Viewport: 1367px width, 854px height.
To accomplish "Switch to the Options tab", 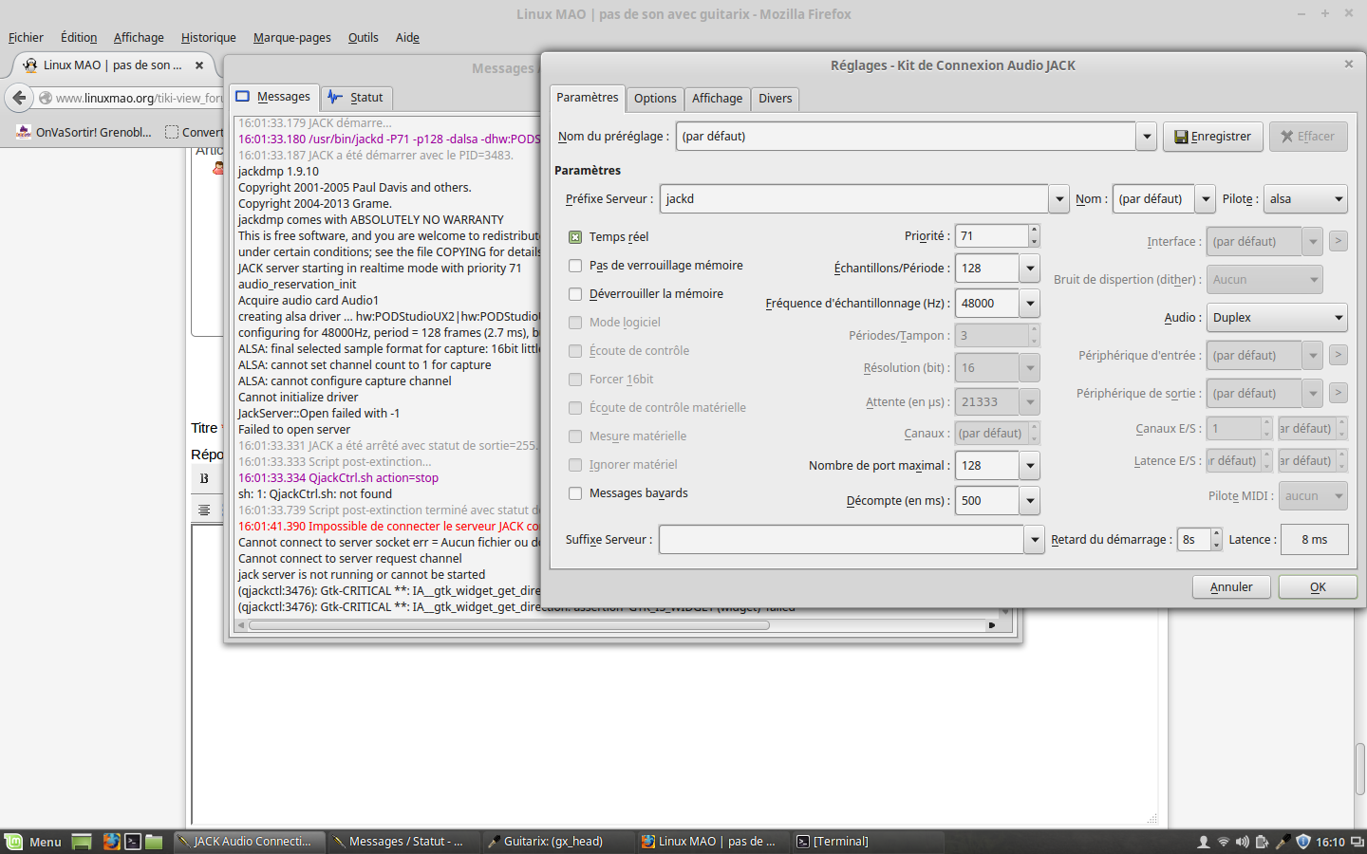I will click(x=655, y=99).
